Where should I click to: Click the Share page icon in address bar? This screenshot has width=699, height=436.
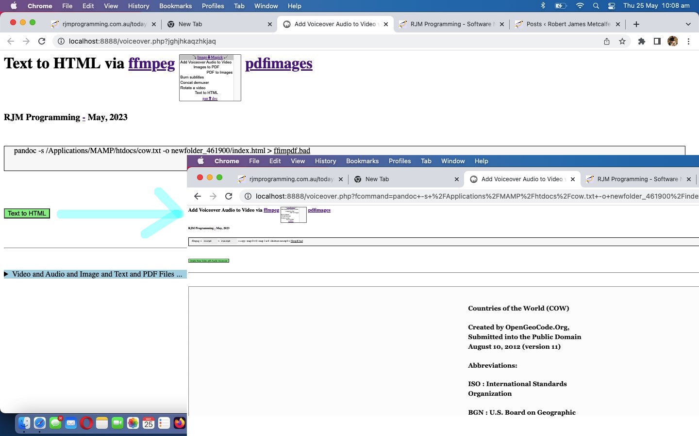pyautogui.click(x=607, y=42)
